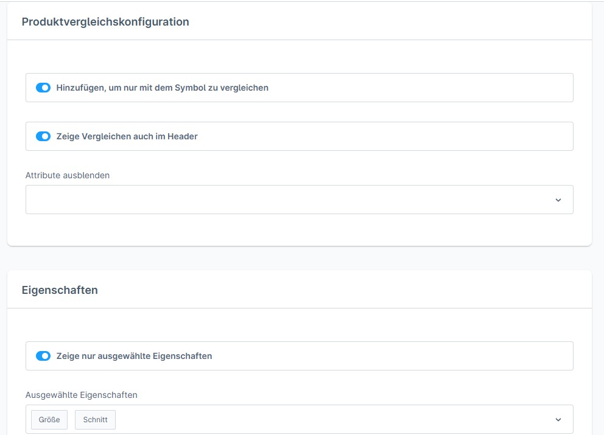
Task: Click the gap between the two settings cards
Action: tap(298, 259)
